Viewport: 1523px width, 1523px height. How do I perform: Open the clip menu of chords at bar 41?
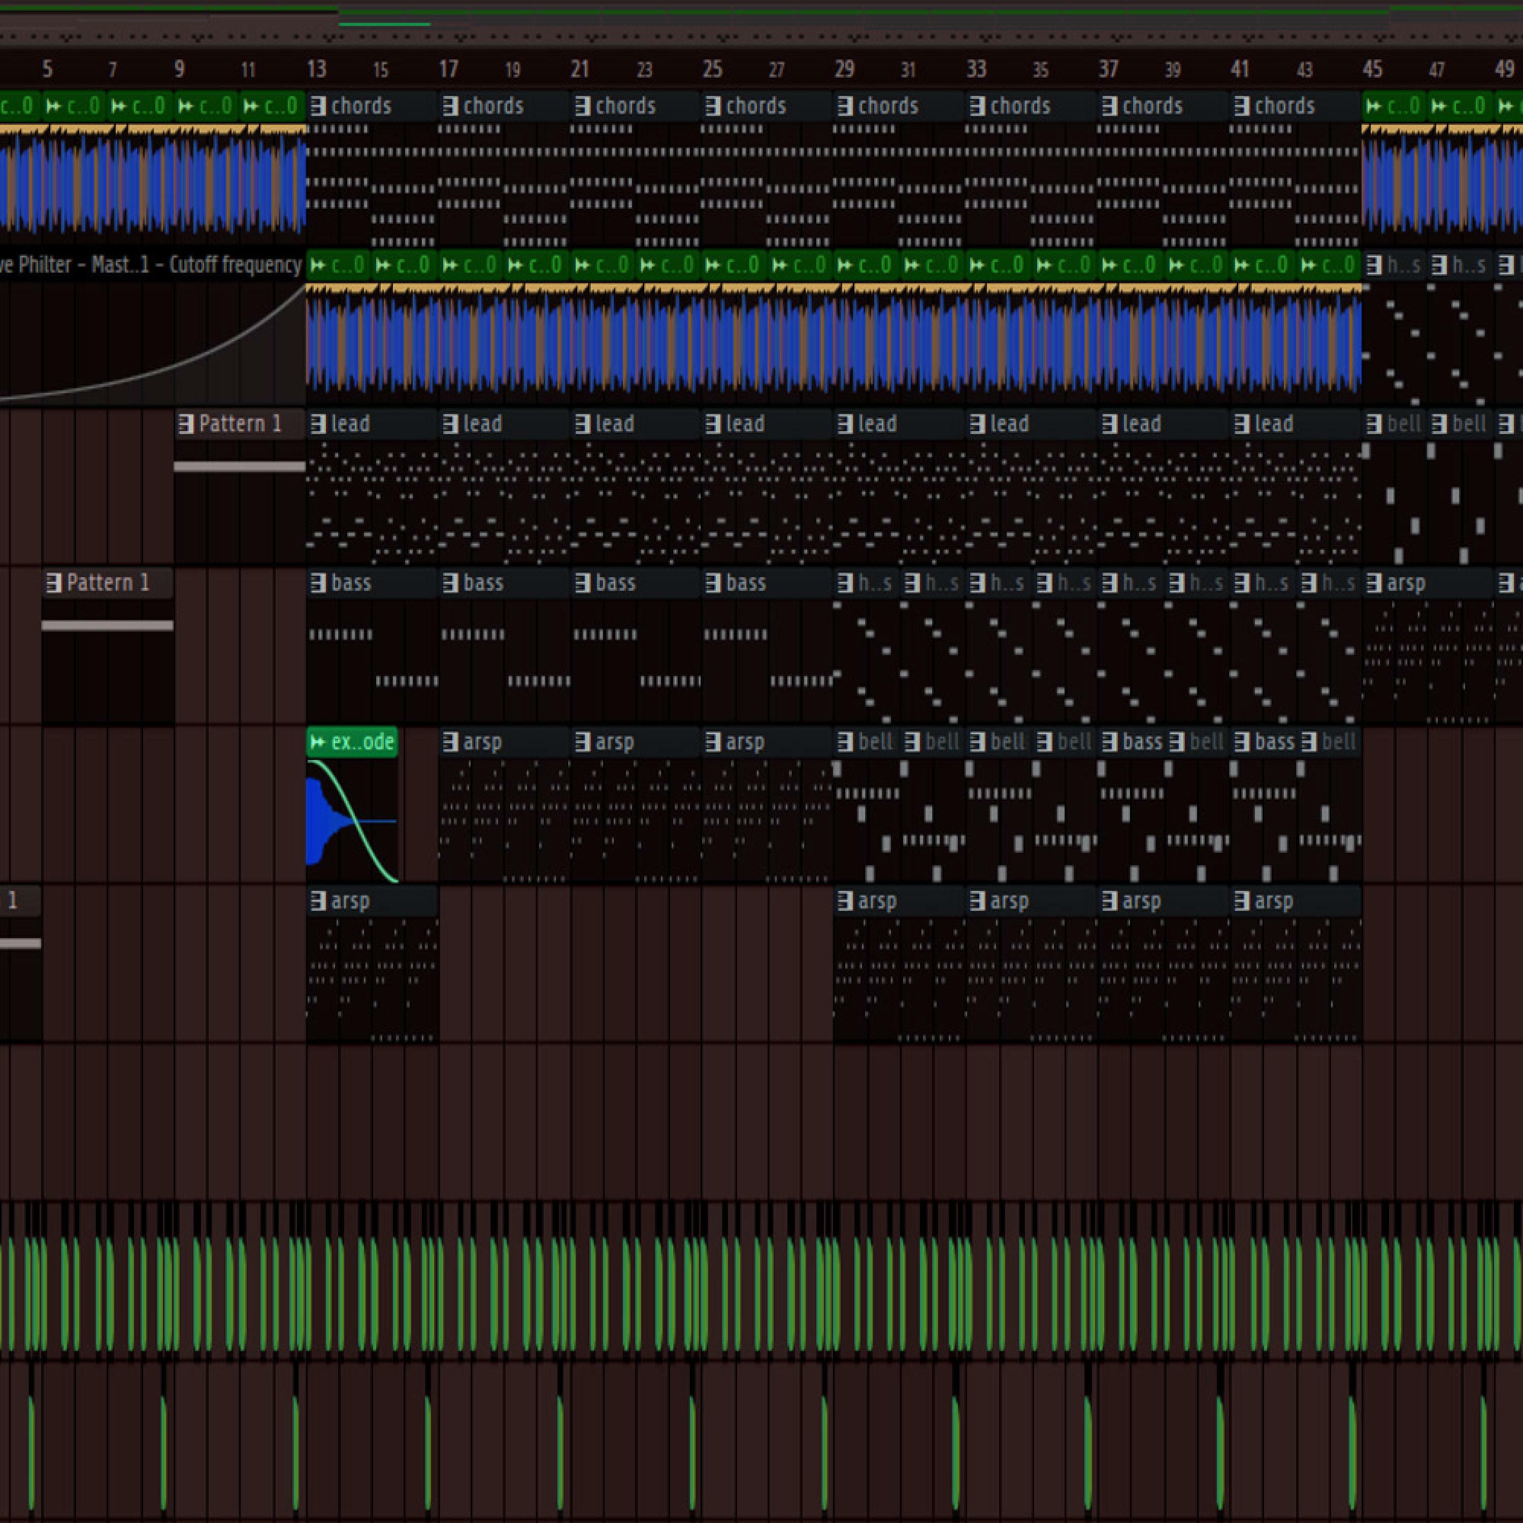tap(1242, 106)
